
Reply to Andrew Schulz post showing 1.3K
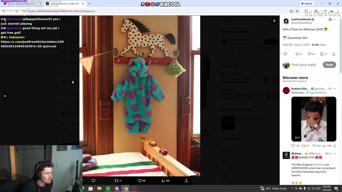(x=296, y=146)
